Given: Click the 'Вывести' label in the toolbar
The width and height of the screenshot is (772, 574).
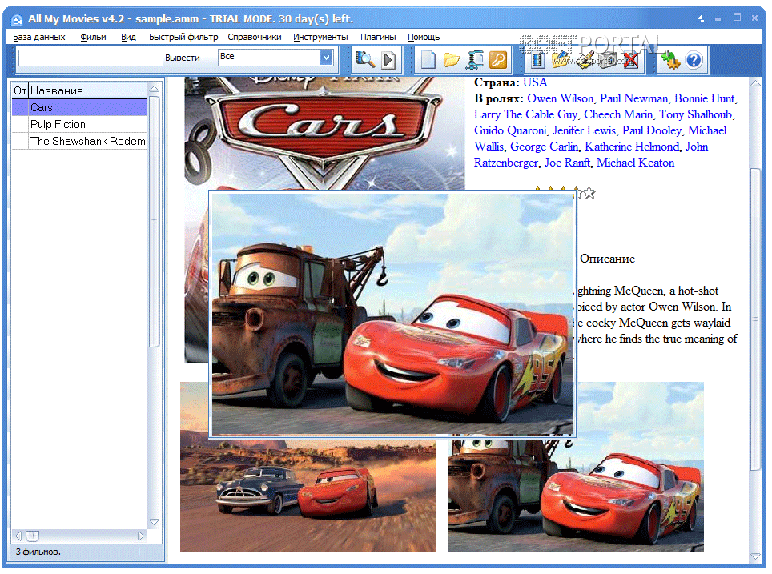Looking at the screenshot, I should [x=182, y=58].
